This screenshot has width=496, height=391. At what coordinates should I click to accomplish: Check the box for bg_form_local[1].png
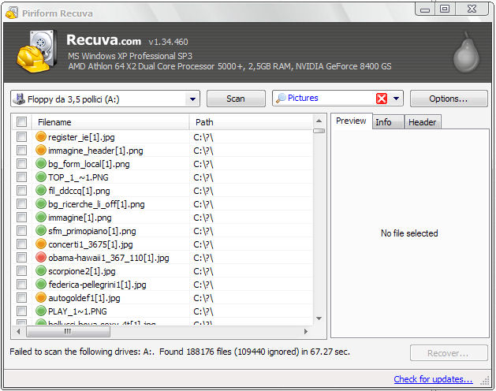tap(21, 163)
